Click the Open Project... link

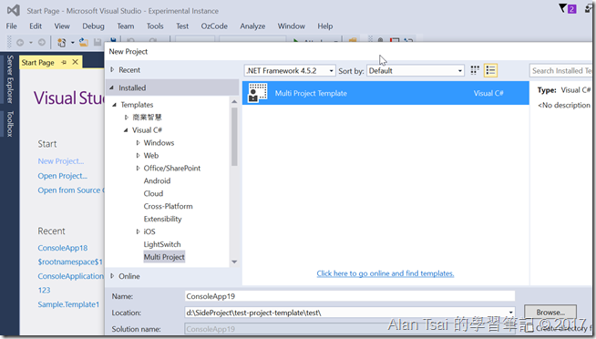coord(62,176)
